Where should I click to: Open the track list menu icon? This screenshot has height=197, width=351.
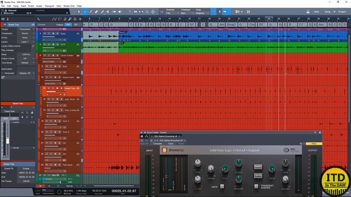(3, 19)
